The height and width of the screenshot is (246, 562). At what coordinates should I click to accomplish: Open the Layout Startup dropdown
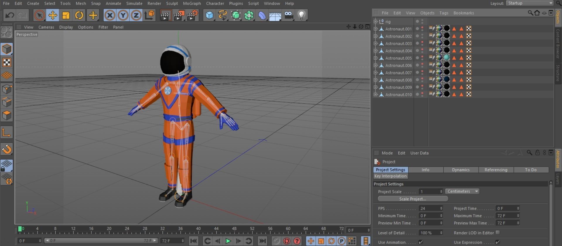click(530, 3)
